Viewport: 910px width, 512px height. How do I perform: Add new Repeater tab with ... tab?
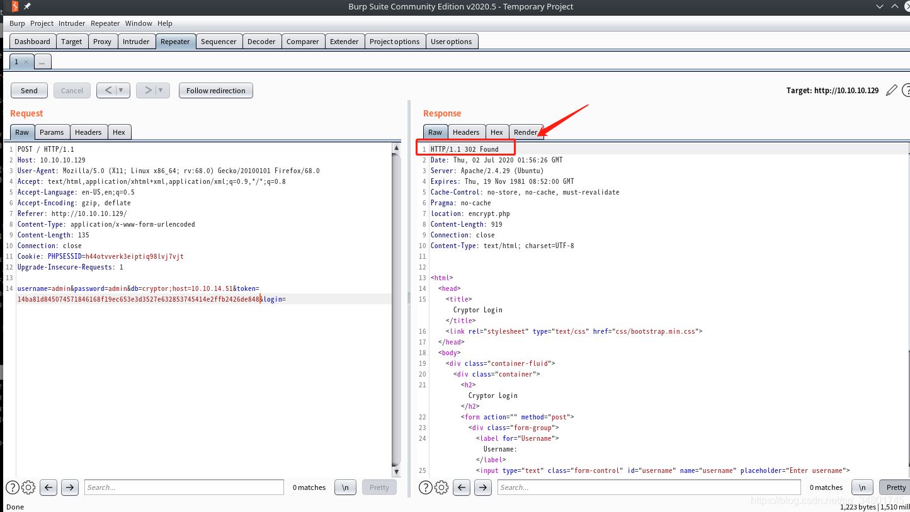point(42,62)
